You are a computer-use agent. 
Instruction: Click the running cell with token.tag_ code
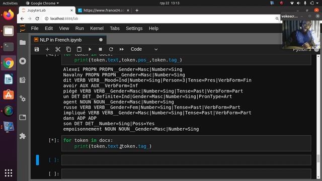pos(186,143)
